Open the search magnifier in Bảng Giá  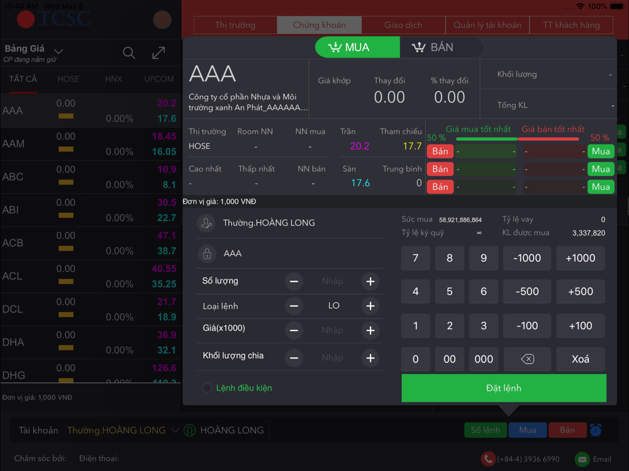tap(129, 53)
